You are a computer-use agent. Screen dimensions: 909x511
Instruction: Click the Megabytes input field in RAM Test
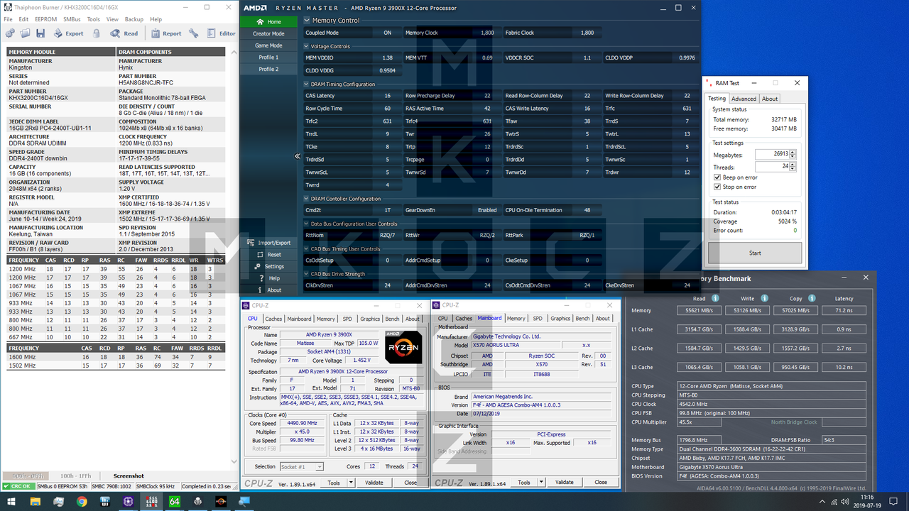click(x=772, y=154)
